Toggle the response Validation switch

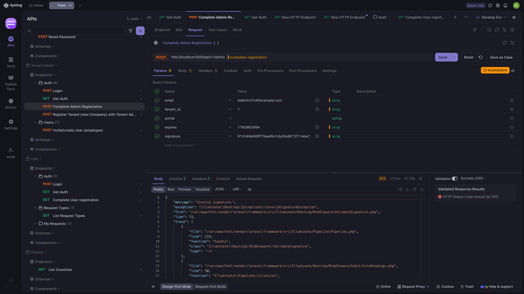455,179
